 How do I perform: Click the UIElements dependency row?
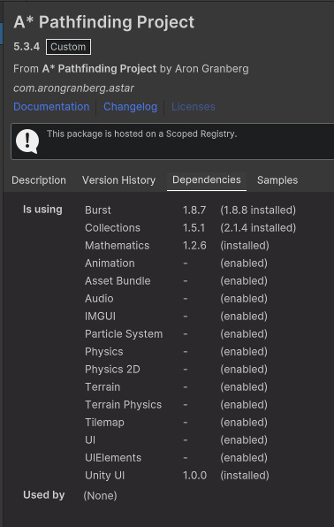[x=177, y=458]
